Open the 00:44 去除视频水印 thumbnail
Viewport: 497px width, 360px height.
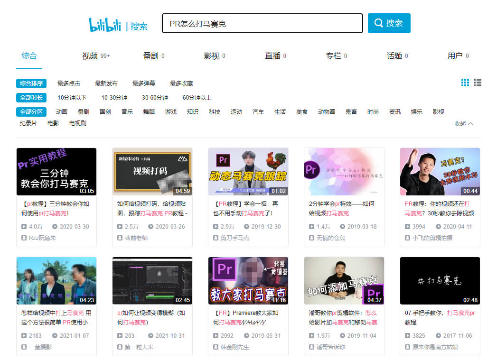tap(440, 172)
